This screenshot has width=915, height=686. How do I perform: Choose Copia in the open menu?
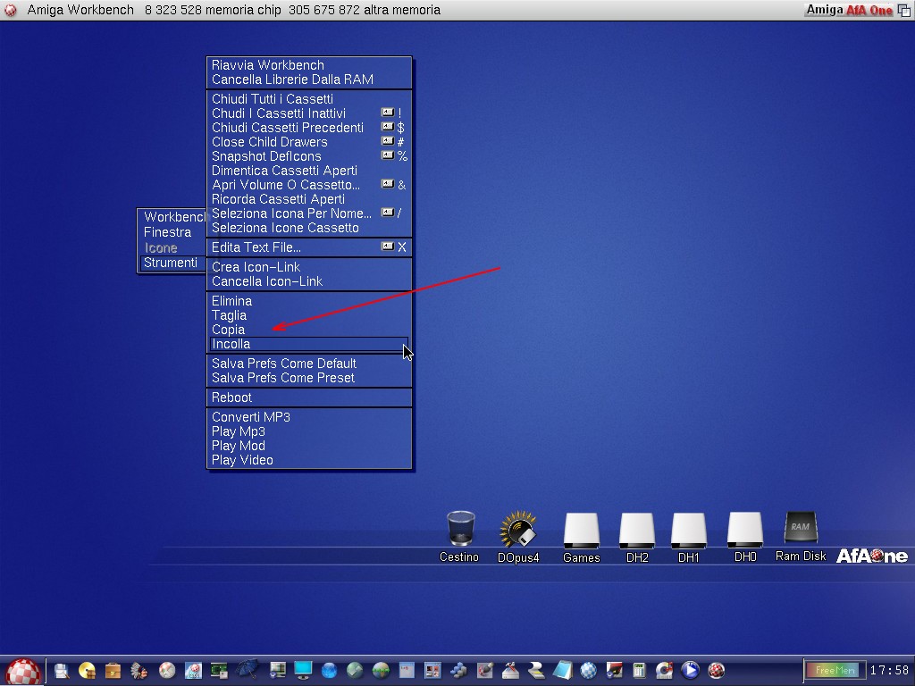[228, 330]
